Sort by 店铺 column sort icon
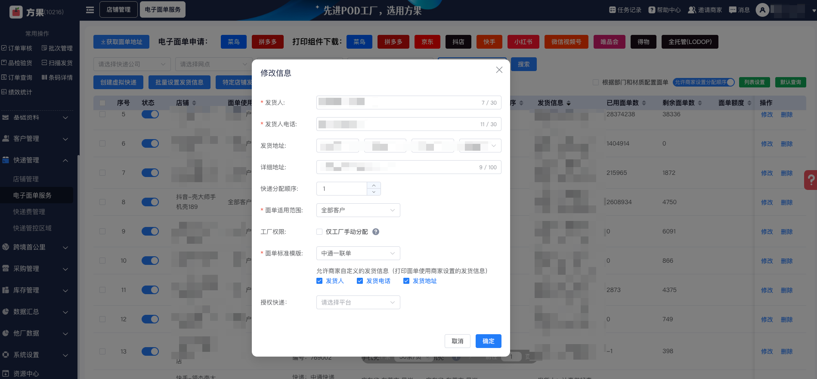 194,103
